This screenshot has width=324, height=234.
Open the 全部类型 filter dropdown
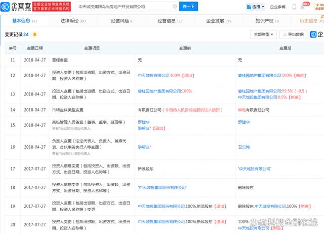(263, 35)
